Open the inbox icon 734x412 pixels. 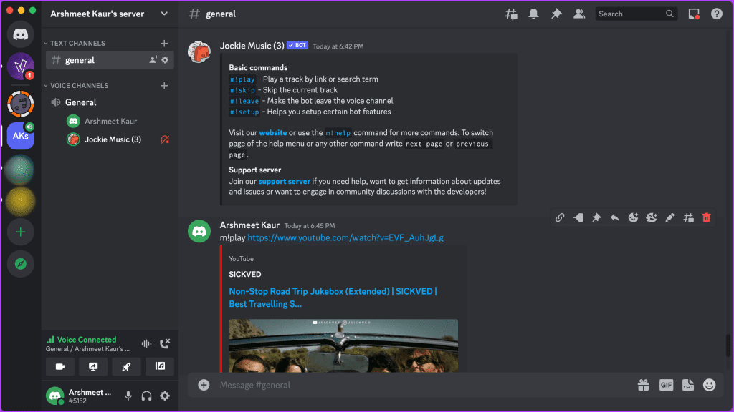coord(694,14)
